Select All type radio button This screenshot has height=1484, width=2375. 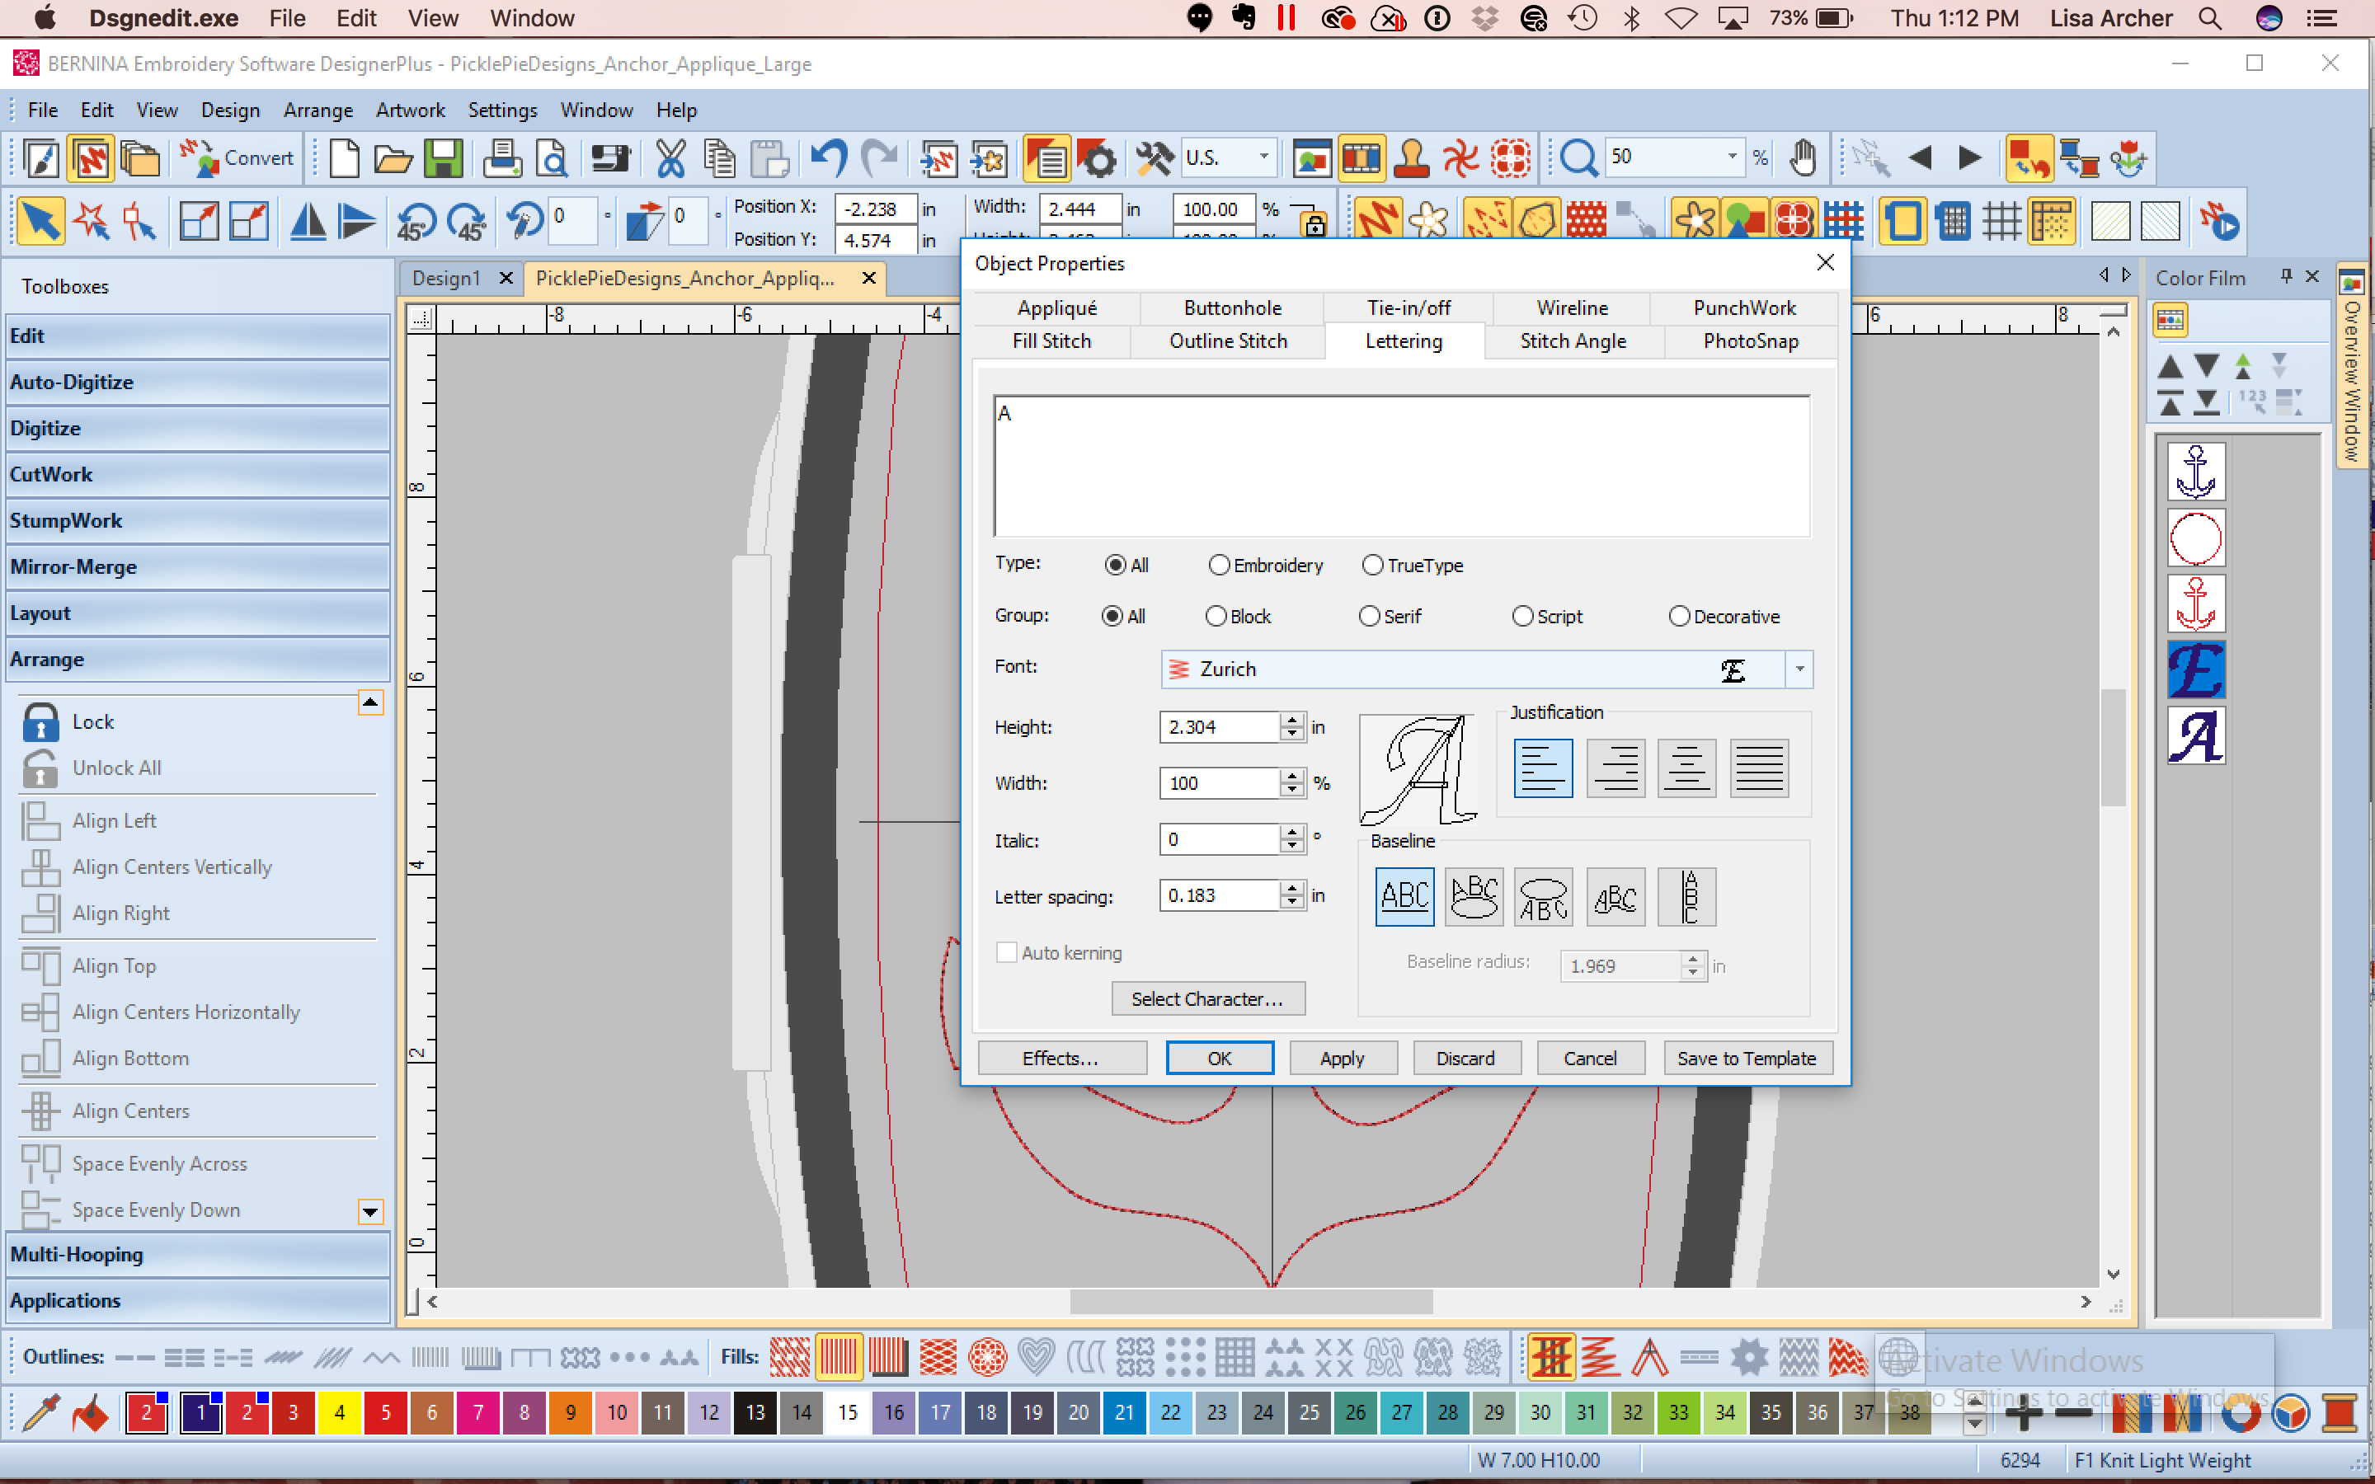click(x=1115, y=566)
